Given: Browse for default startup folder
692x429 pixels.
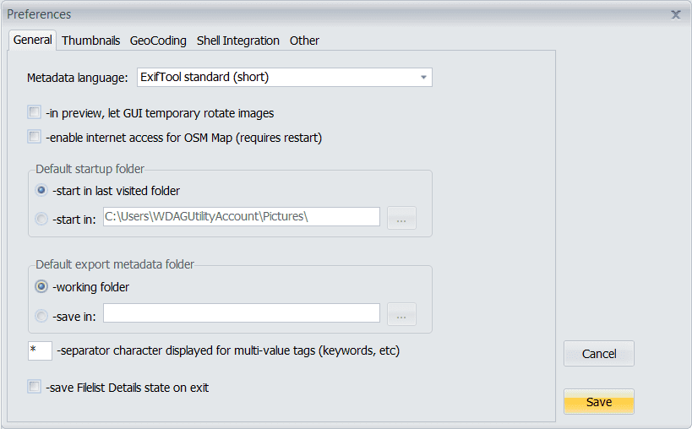Looking at the screenshot, I should point(401,219).
